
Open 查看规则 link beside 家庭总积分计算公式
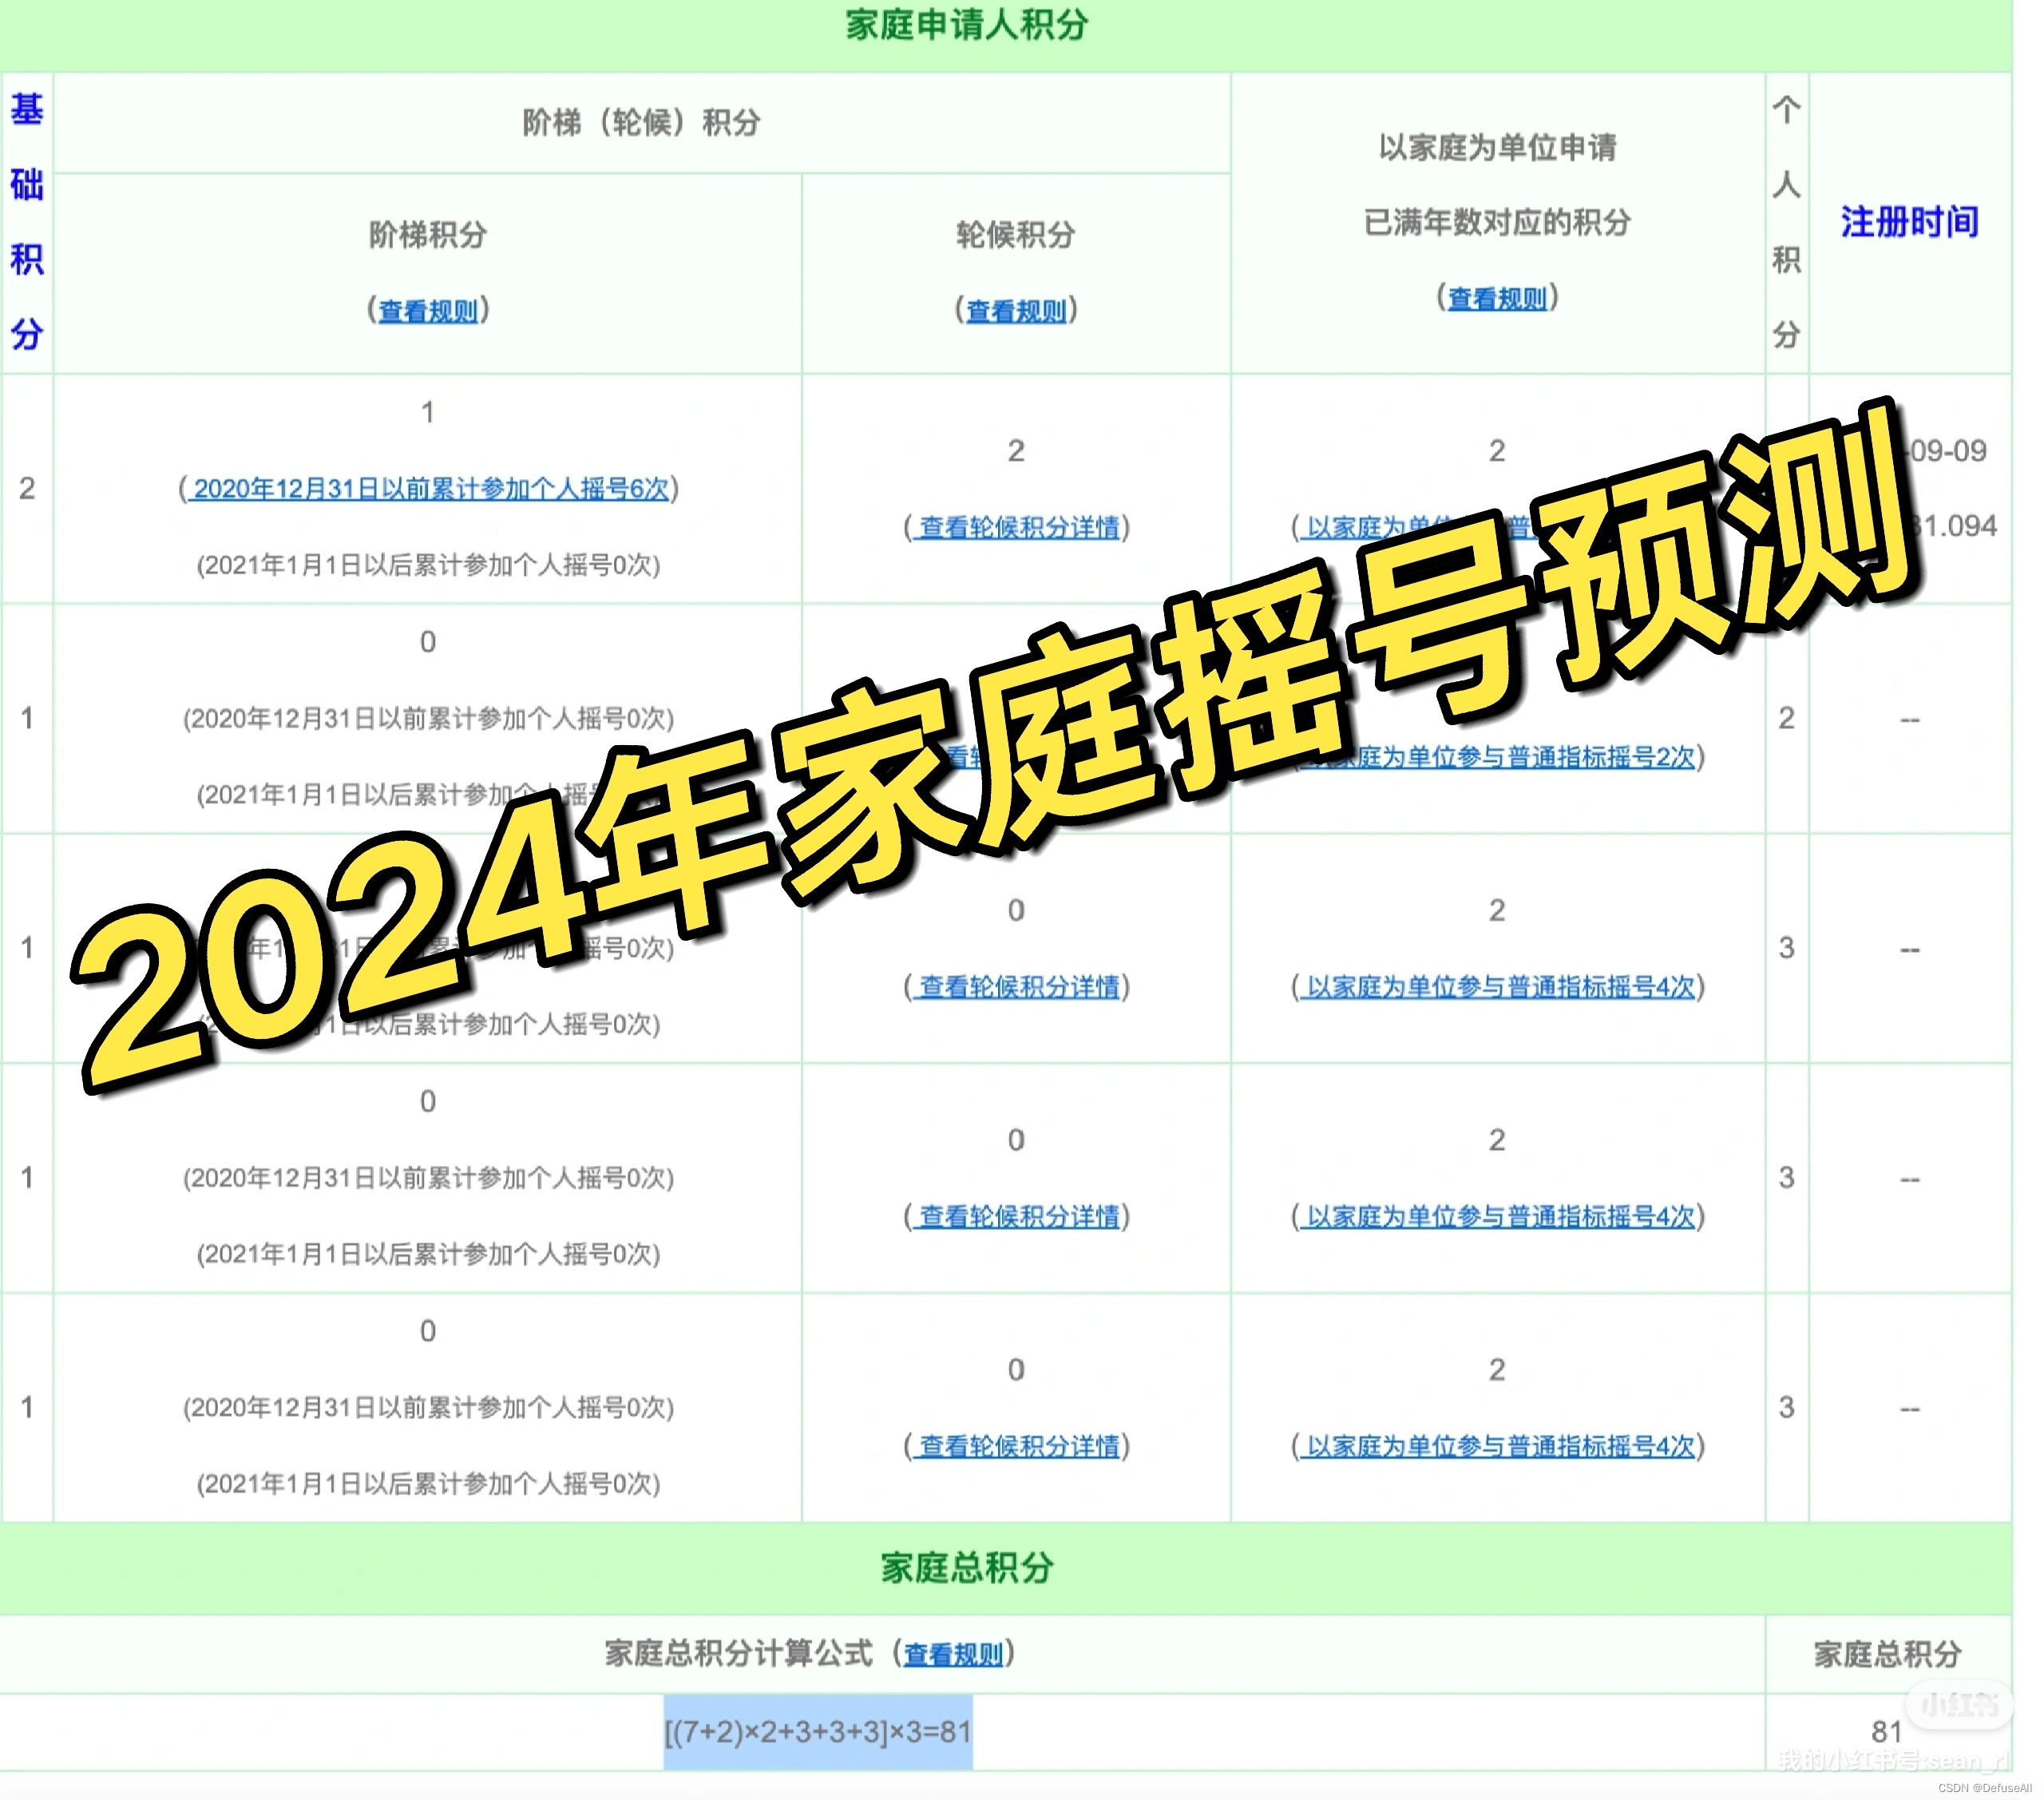(953, 1655)
